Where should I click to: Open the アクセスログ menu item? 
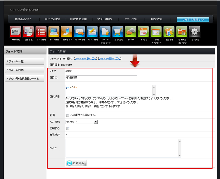point(104,19)
